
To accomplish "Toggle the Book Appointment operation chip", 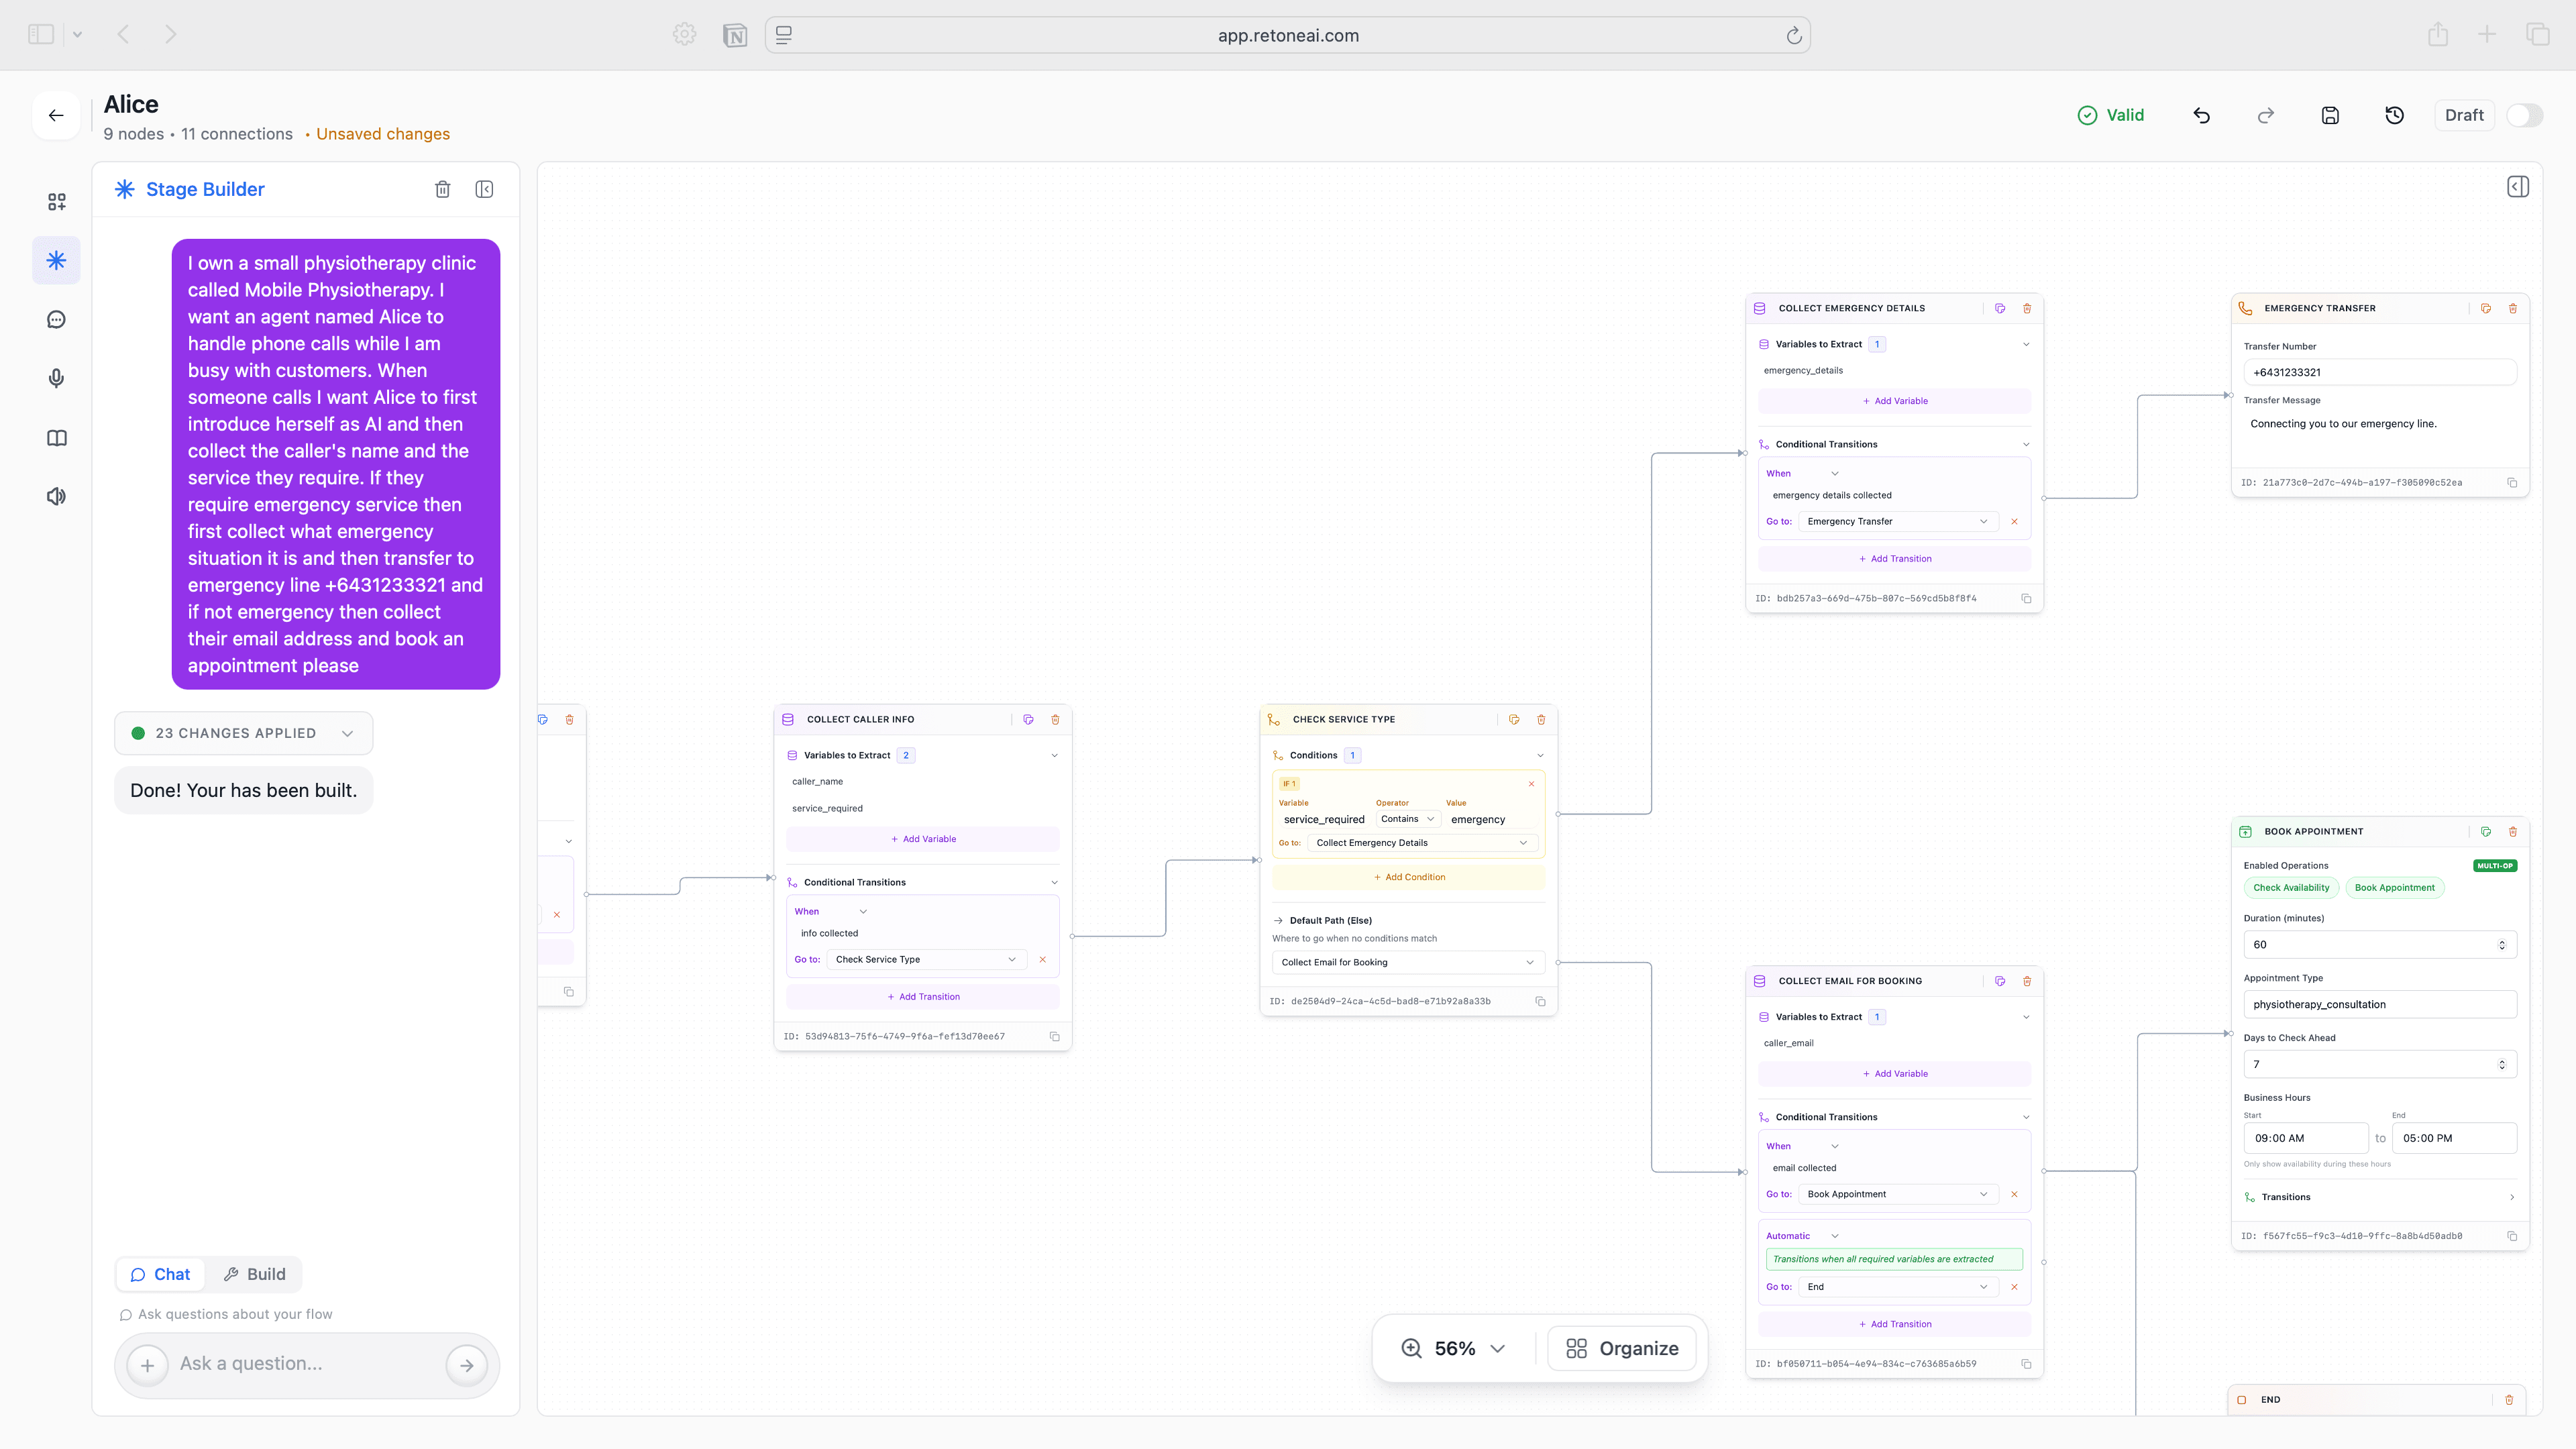I will click(x=2395, y=887).
